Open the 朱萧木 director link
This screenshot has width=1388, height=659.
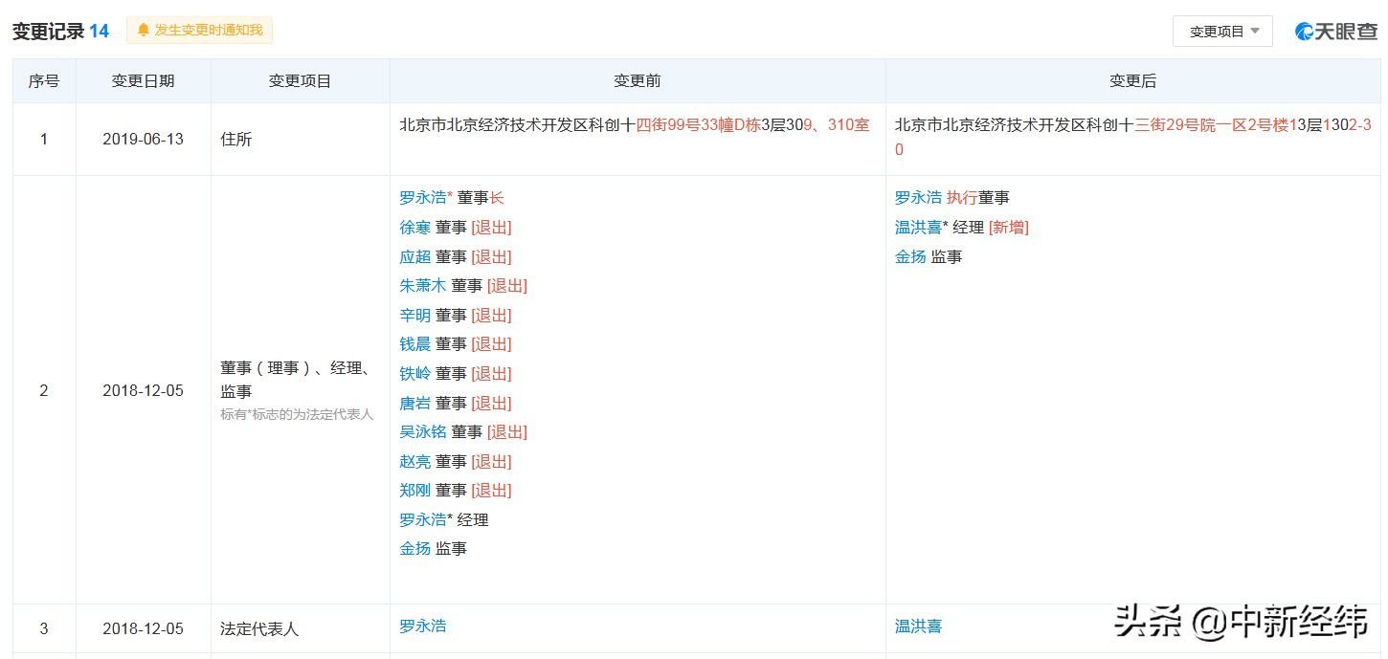click(422, 285)
